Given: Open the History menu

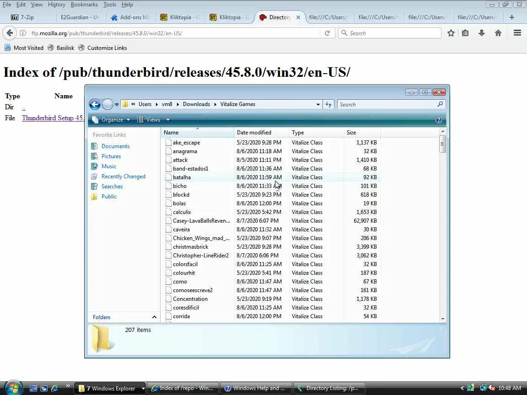Looking at the screenshot, I should click(x=56, y=5).
